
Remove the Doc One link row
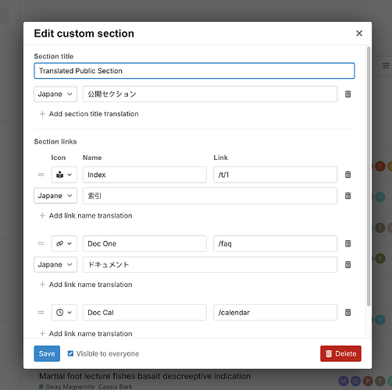pyautogui.click(x=347, y=243)
